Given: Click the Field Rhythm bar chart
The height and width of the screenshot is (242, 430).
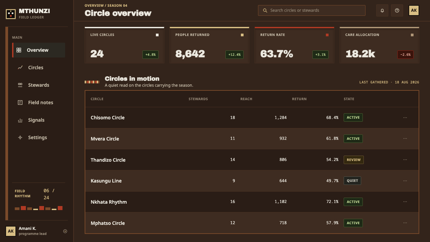Looking at the screenshot, I should [39, 208].
